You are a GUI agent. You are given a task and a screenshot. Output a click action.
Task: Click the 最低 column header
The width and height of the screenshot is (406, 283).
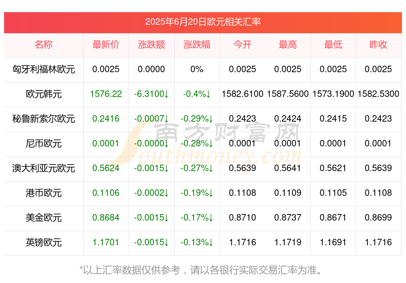pyautogui.click(x=333, y=45)
